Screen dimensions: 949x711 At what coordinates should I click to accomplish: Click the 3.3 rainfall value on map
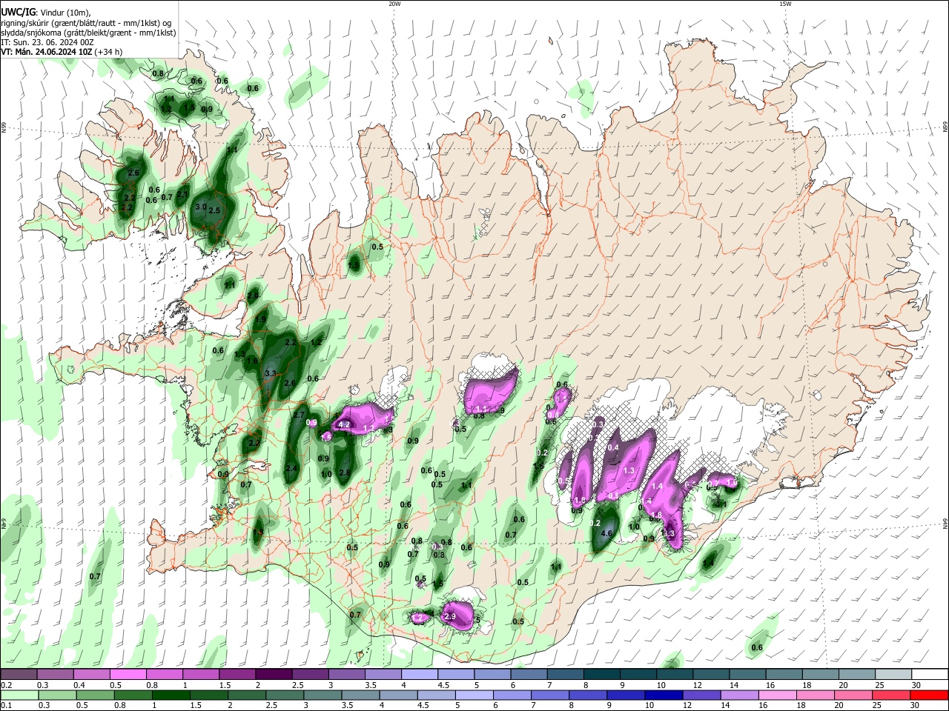click(x=271, y=373)
